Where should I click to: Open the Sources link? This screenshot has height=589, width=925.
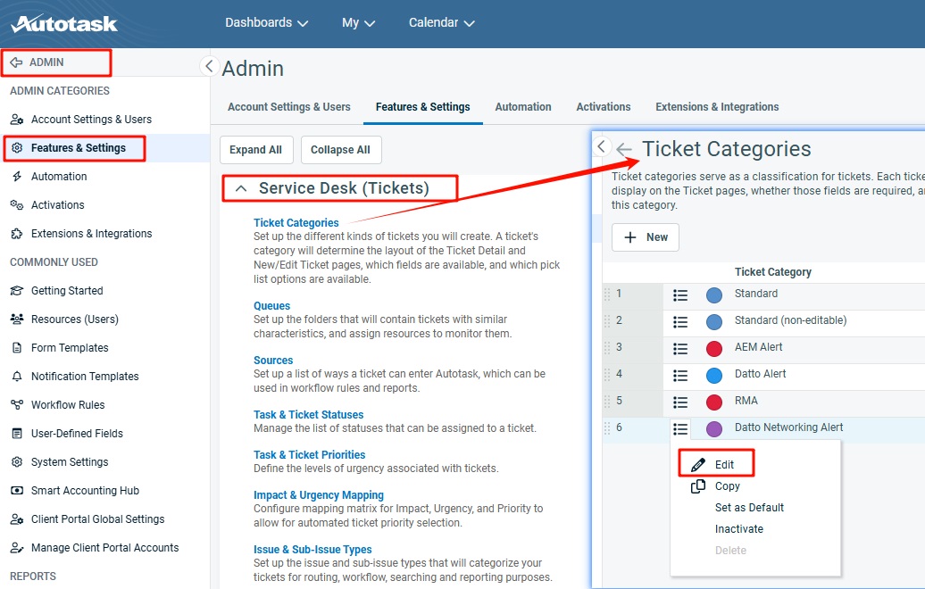[273, 360]
